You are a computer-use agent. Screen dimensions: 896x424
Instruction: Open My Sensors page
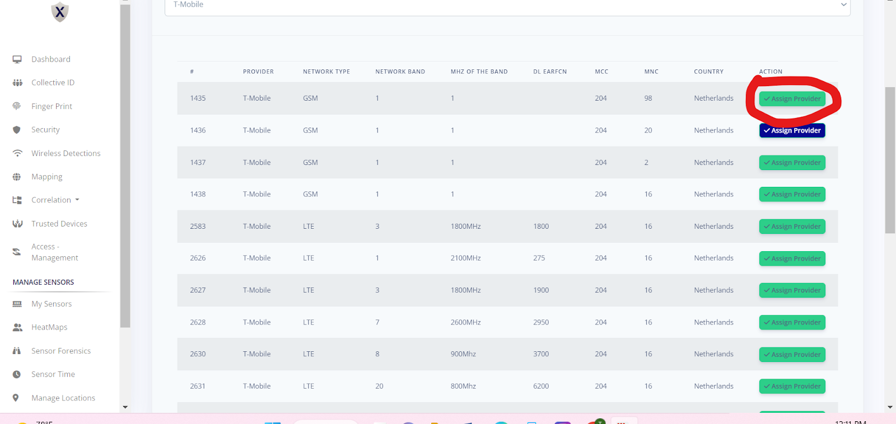[x=52, y=304]
